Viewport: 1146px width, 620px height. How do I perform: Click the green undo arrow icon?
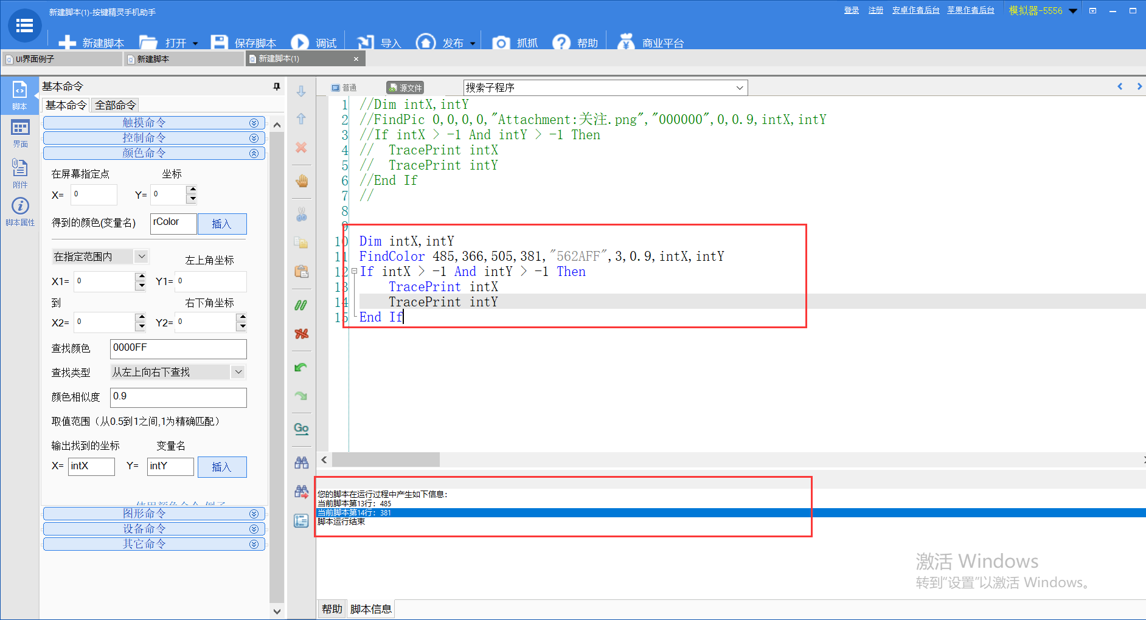coord(301,367)
